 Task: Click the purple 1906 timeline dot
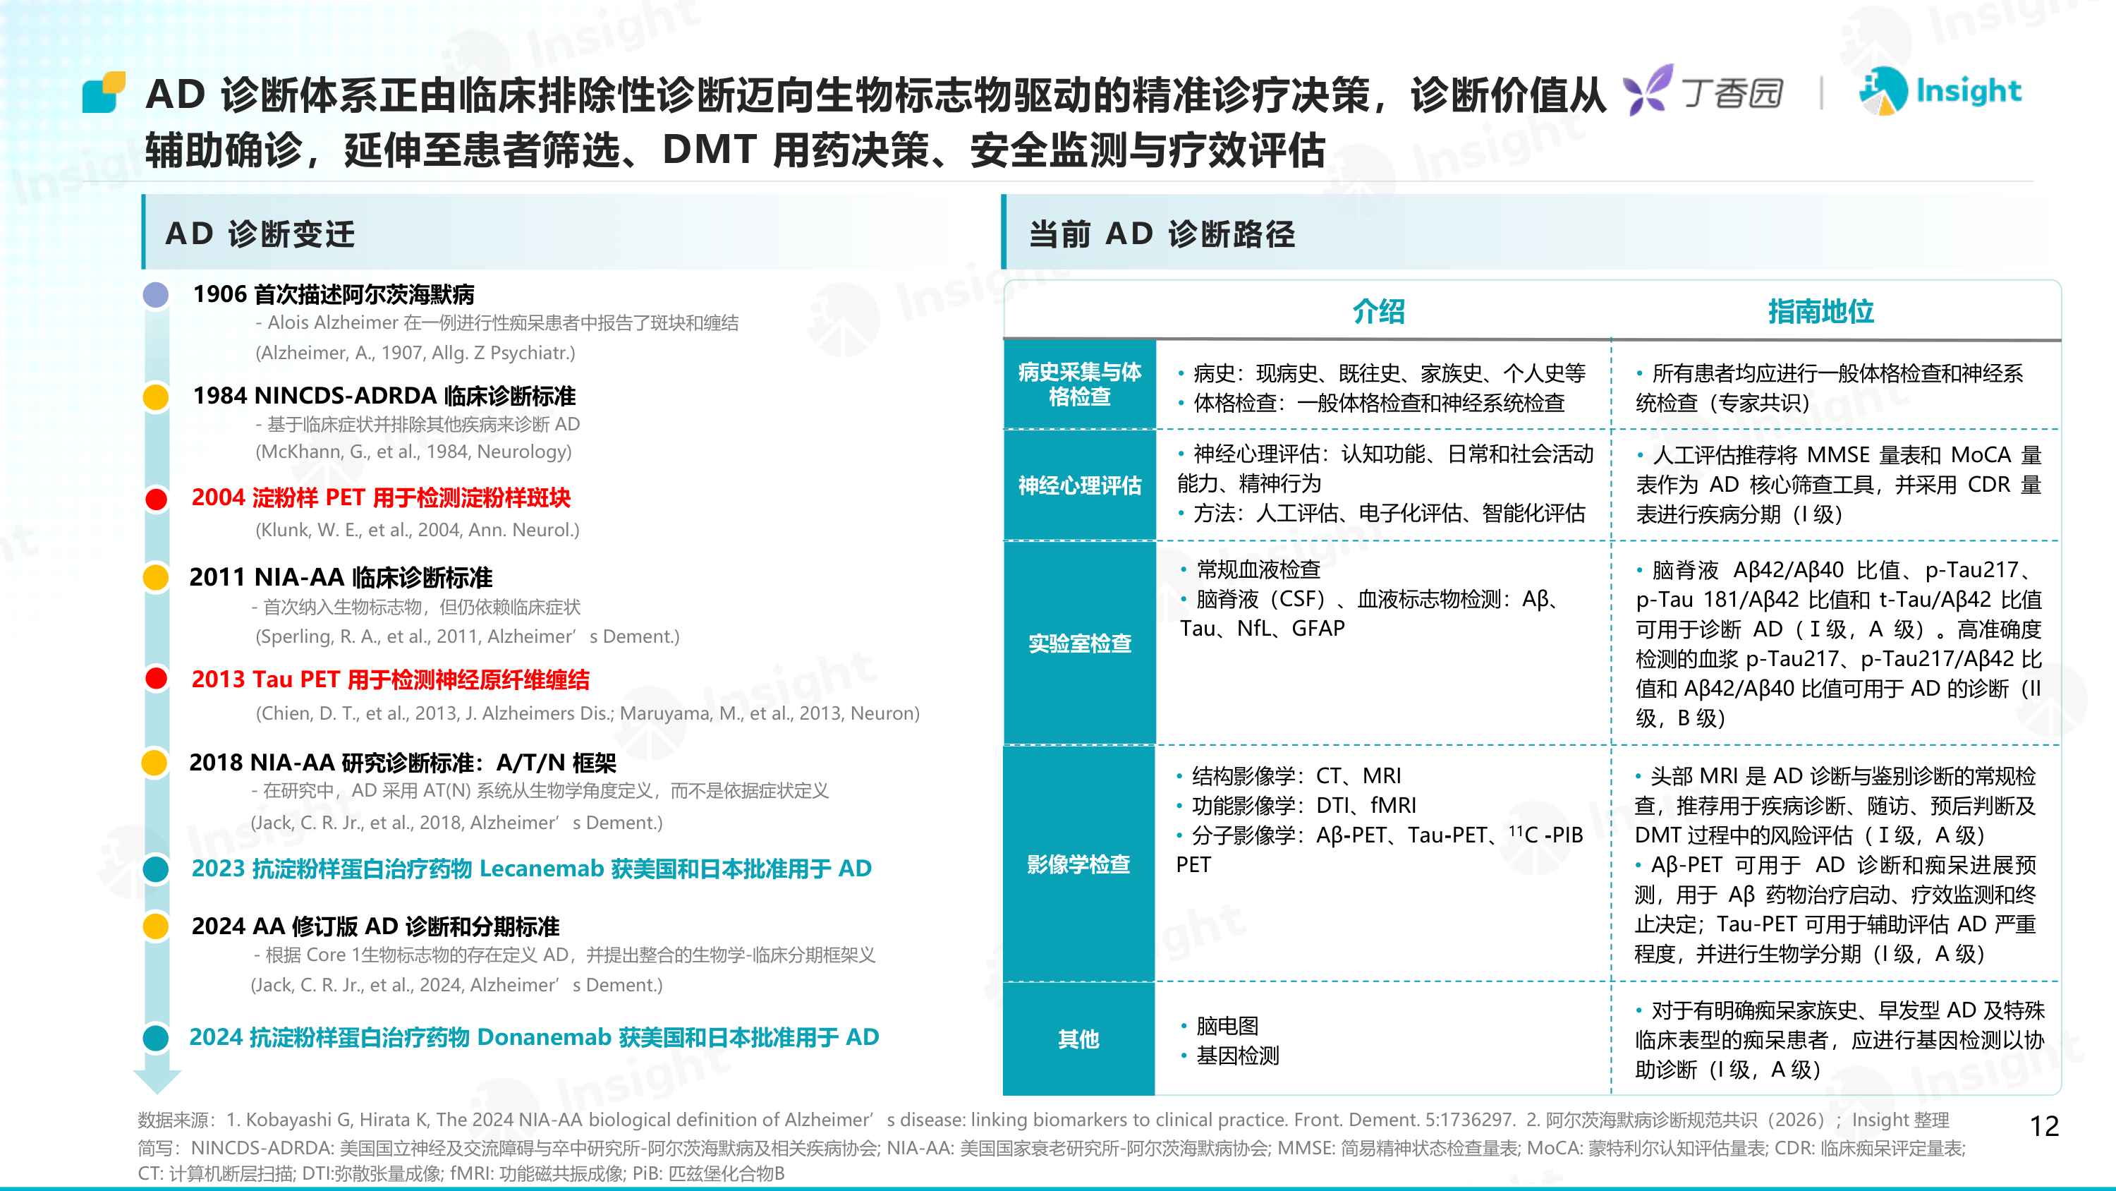pyautogui.click(x=156, y=294)
